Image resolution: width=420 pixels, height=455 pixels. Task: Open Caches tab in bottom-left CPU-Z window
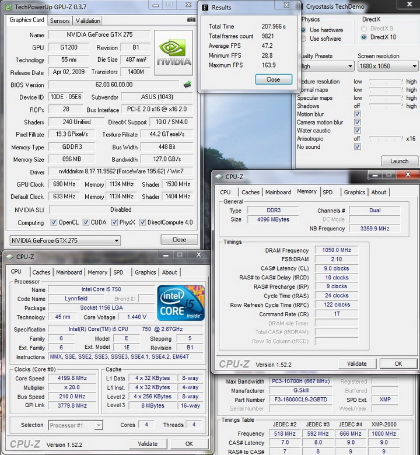[41, 272]
